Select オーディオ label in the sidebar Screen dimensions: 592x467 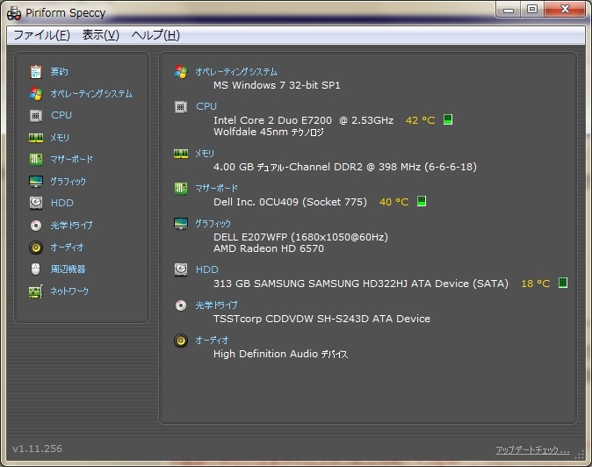click(x=68, y=247)
